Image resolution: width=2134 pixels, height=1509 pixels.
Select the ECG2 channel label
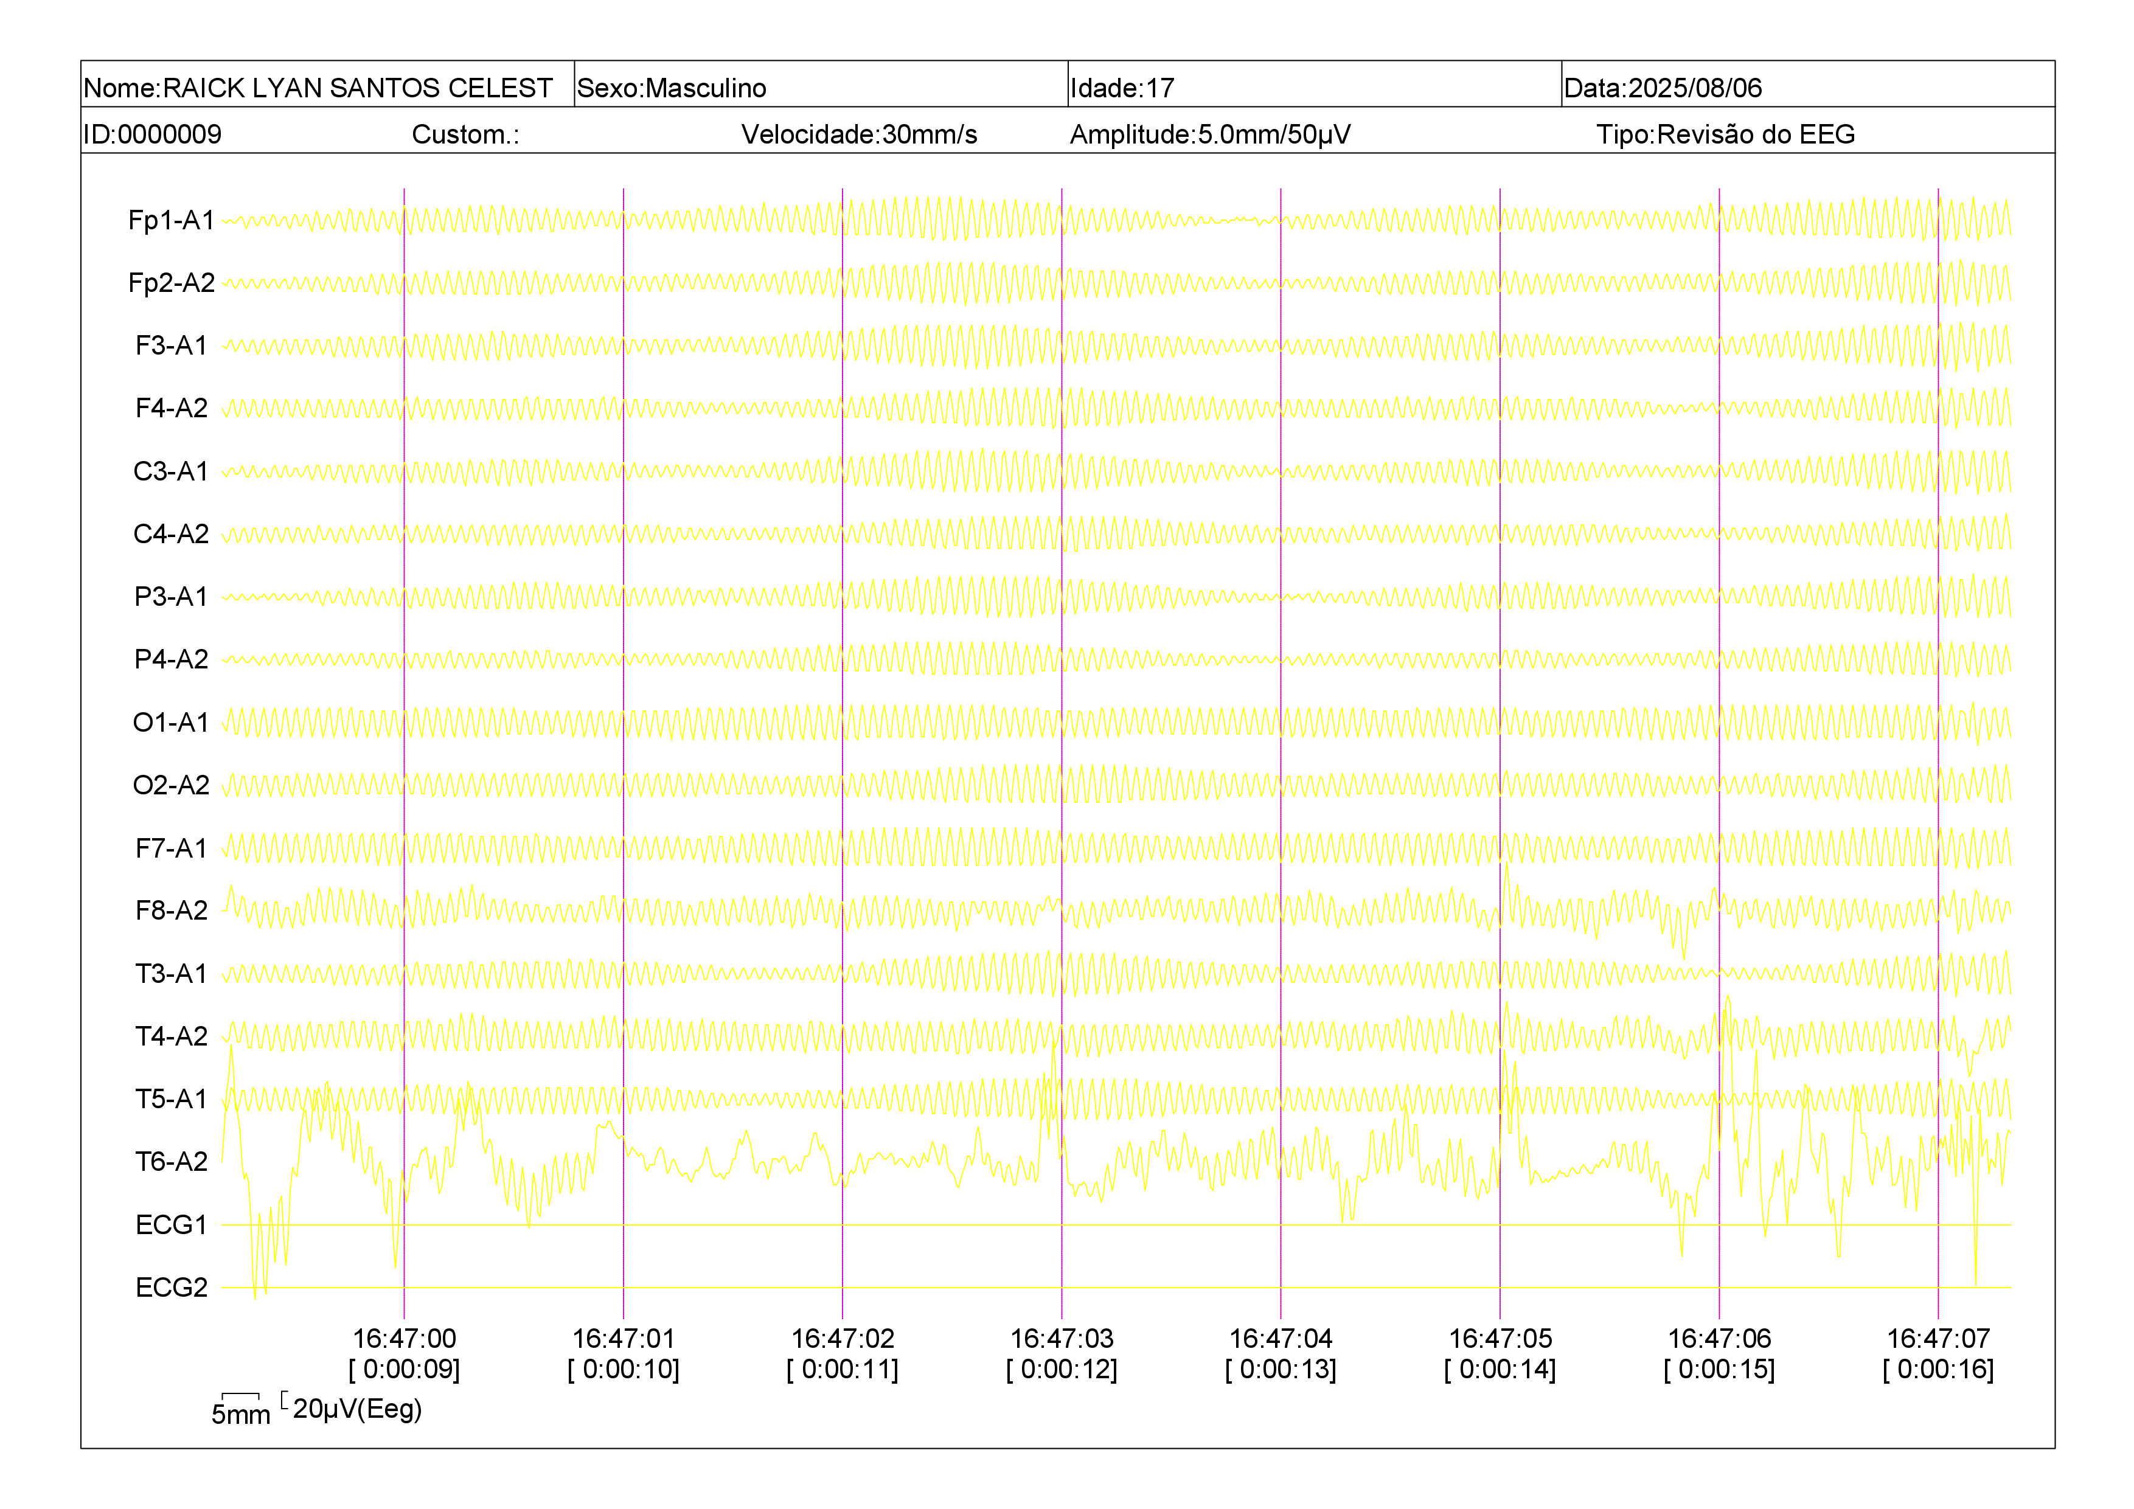pos(172,1287)
